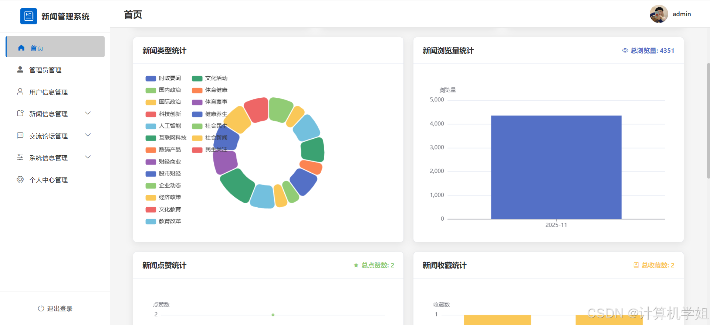
Task: Open the admin user name dropdown
Action: pyautogui.click(x=682, y=14)
